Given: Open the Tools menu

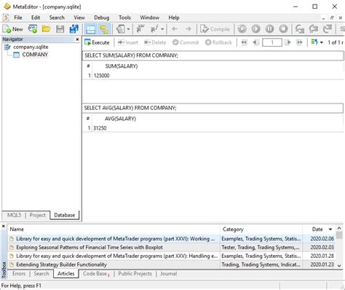Looking at the screenshot, I should [124, 17].
